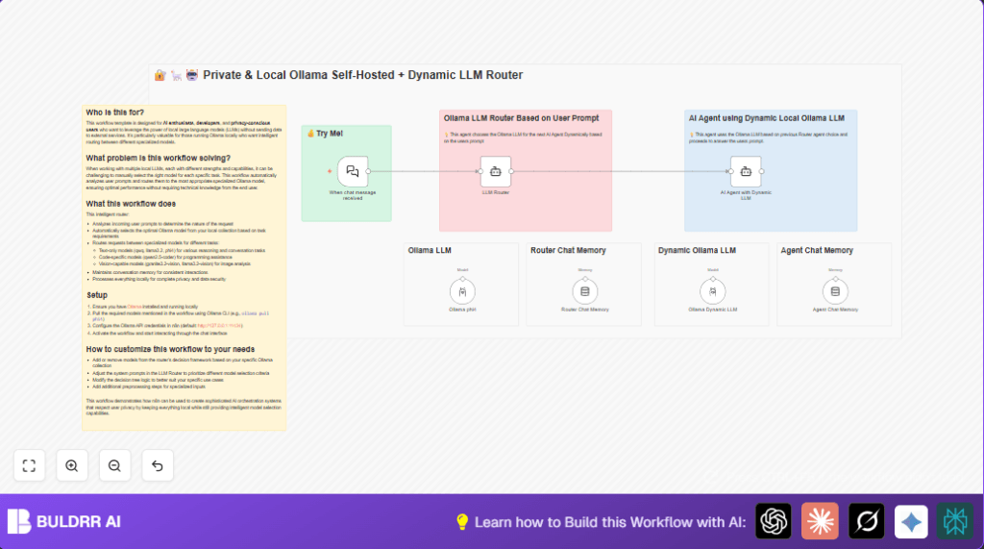Screen dimensions: 984x549
Task: Click the BULDRR AI logo
Action: coord(19,521)
